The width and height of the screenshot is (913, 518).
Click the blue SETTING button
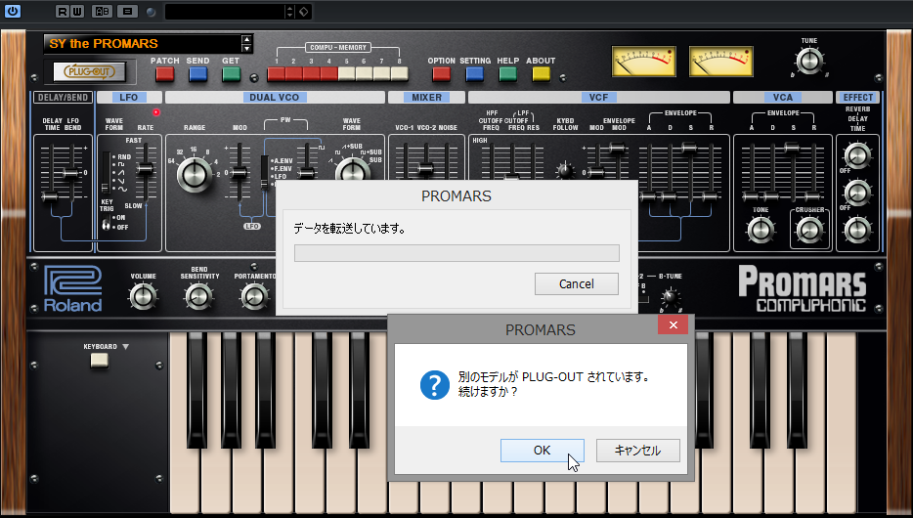[474, 73]
